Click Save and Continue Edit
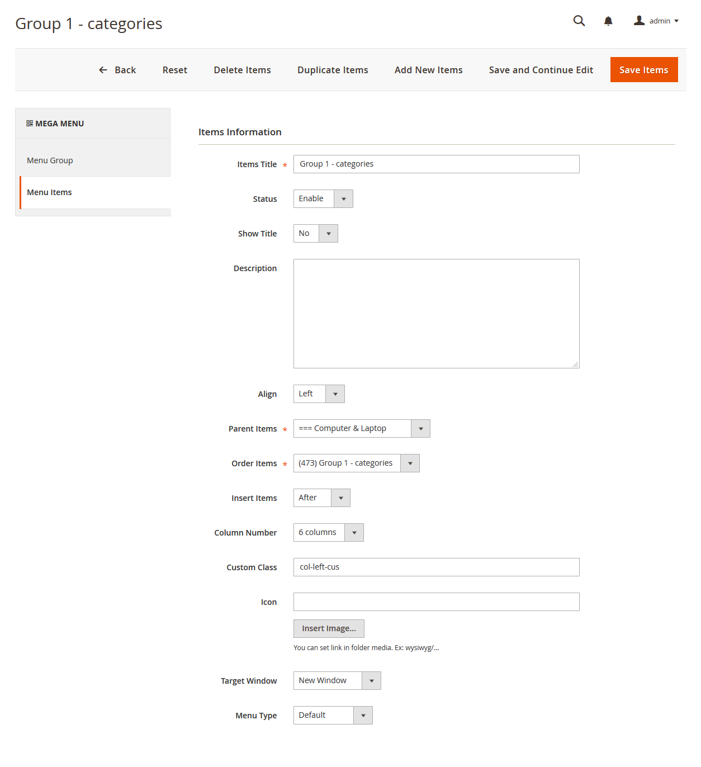This screenshot has width=701, height=767. click(x=541, y=70)
